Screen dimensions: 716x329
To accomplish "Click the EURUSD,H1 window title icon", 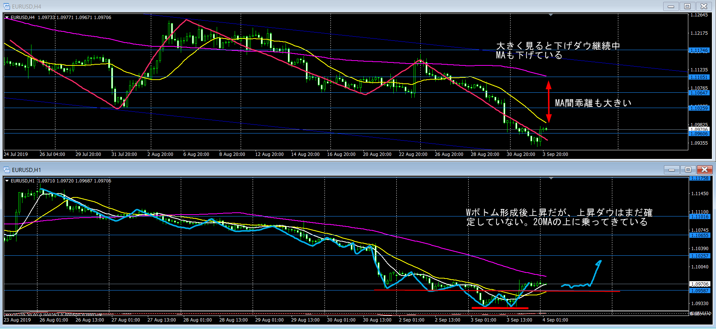I will pyautogui.click(x=7, y=170).
